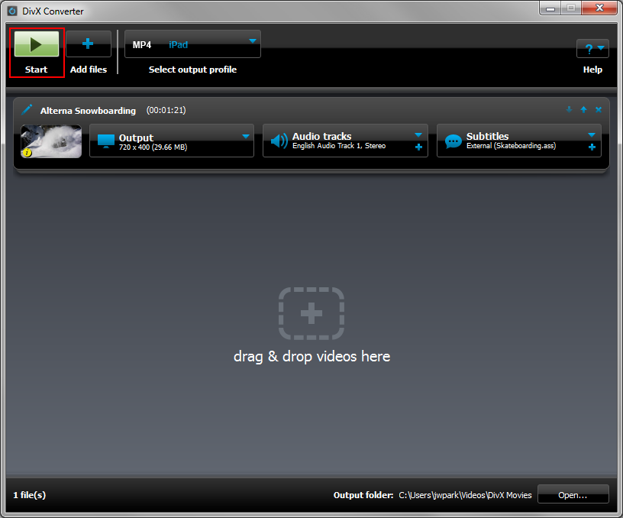The width and height of the screenshot is (623, 518).
Task: Click the drag & drop videos plus area
Action: pyautogui.click(x=311, y=314)
